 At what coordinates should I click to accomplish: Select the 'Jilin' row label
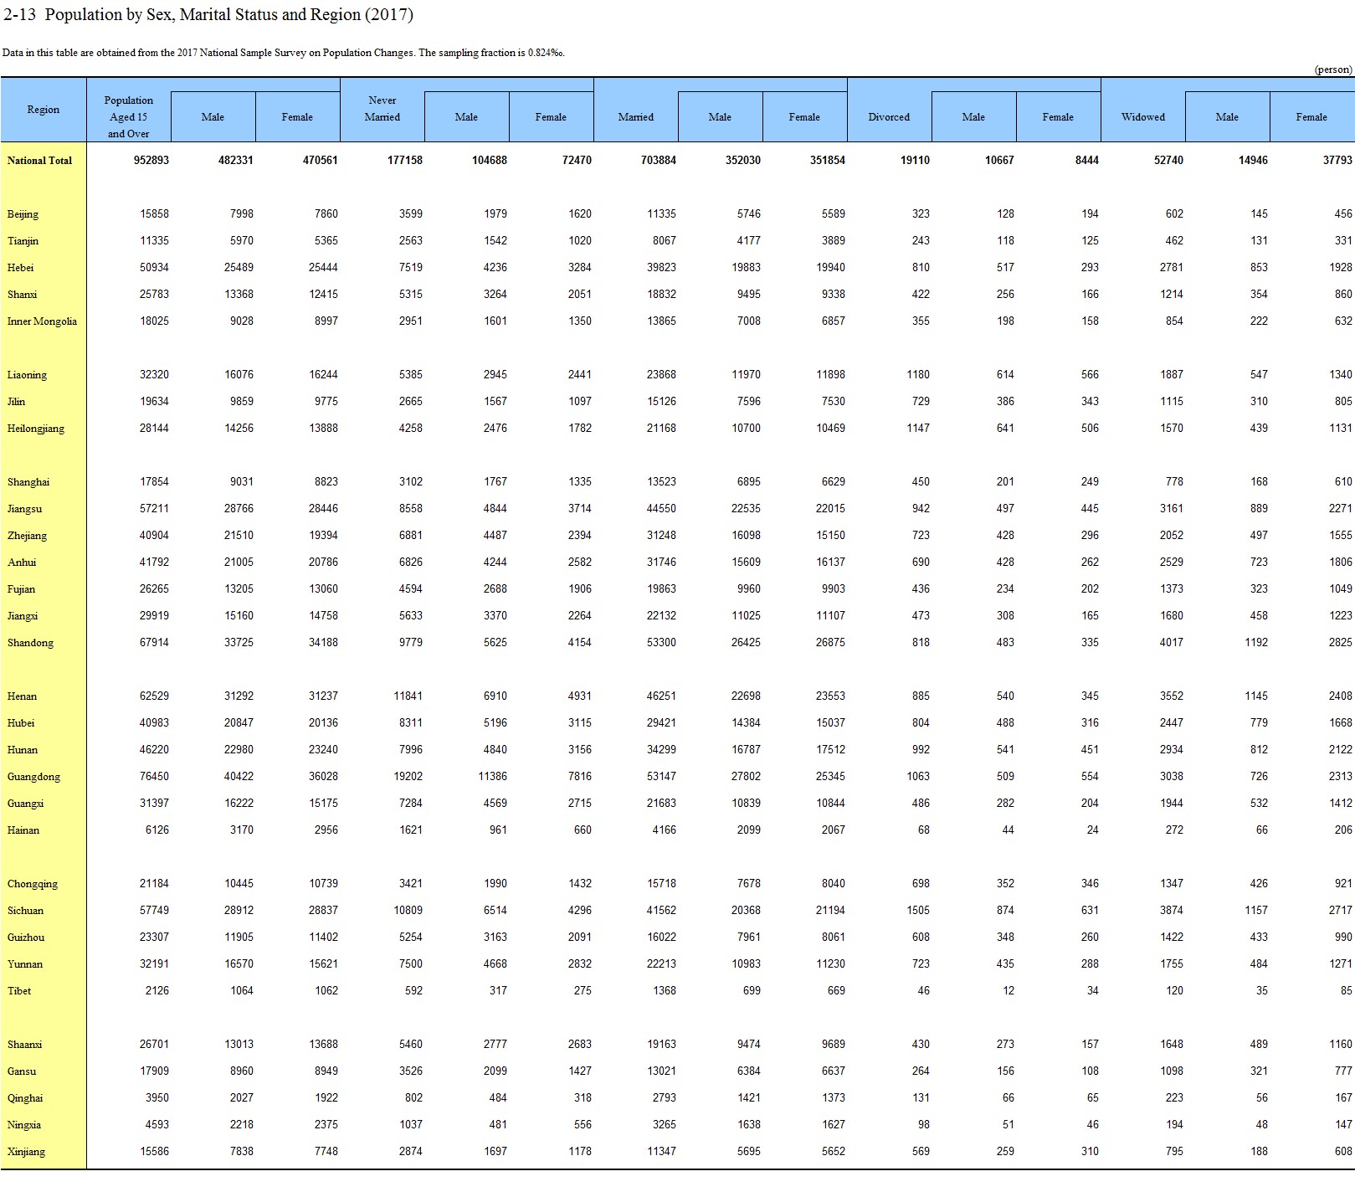click(16, 402)
